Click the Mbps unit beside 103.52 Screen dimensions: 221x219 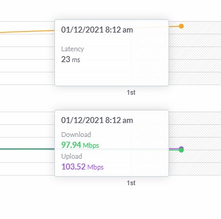[x=95, y=167]
